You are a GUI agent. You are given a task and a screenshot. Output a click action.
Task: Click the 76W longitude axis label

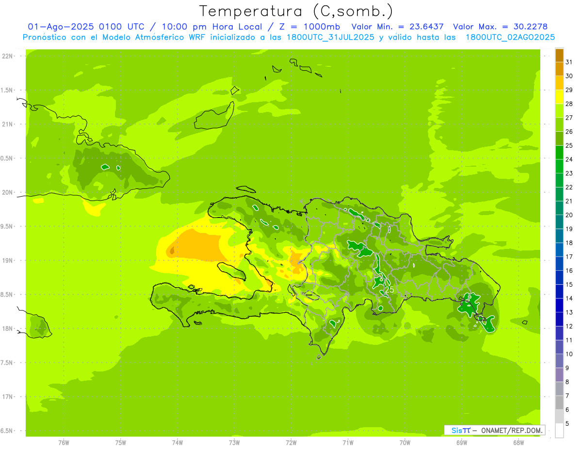click(x=64, y=443)
